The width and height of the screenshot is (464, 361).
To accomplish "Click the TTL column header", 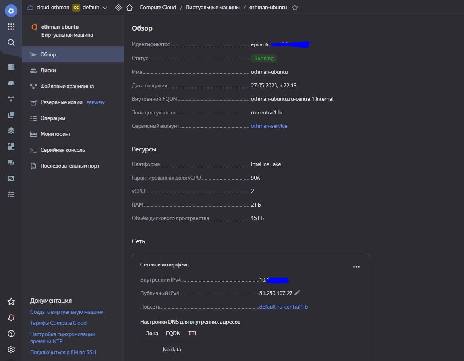I will (193, 334).
